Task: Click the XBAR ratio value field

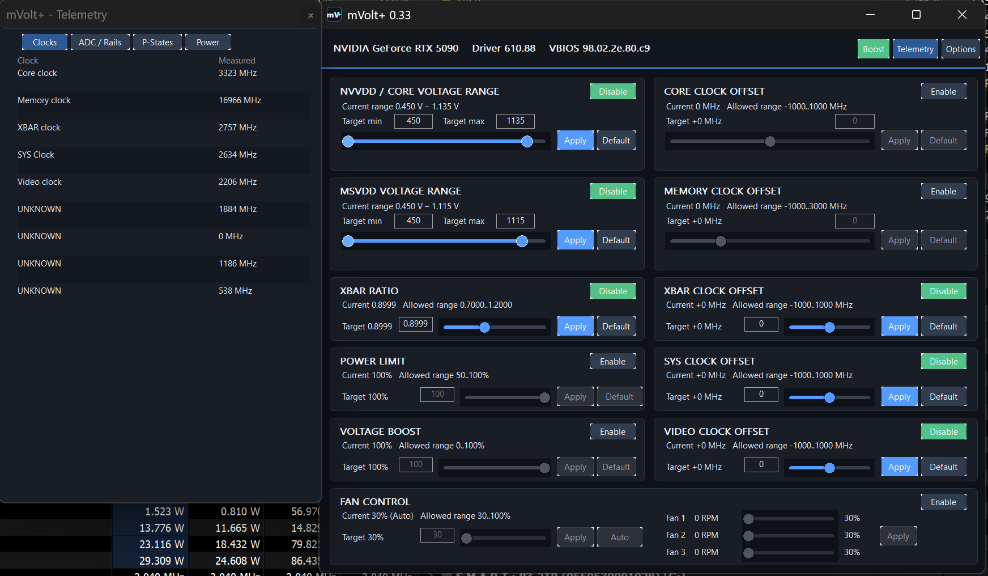Action: [x=416, y=324]
